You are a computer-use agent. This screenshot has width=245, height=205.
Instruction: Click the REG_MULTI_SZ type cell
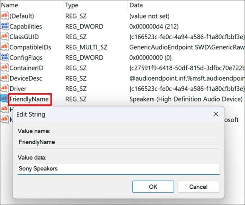coord(86,47)
